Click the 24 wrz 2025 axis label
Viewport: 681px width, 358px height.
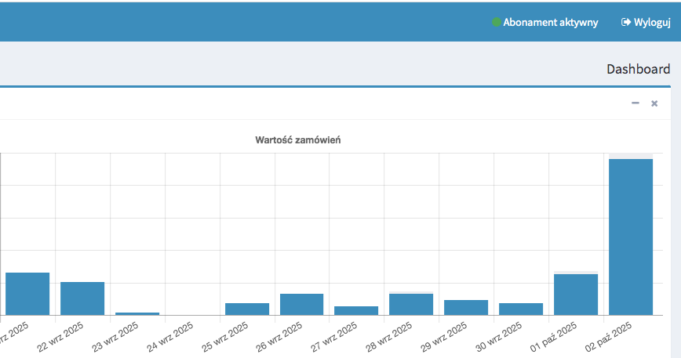171,336
